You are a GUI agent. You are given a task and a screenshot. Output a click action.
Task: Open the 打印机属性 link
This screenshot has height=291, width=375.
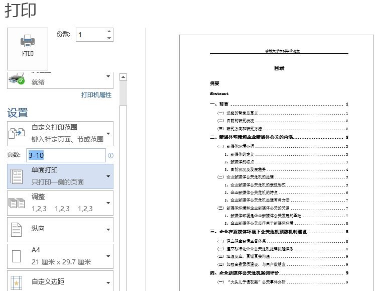pos(96,95)
